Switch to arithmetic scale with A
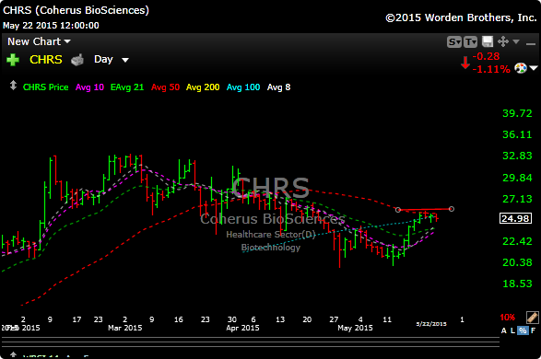Viewport: 541px width, 359px height. 504,330
